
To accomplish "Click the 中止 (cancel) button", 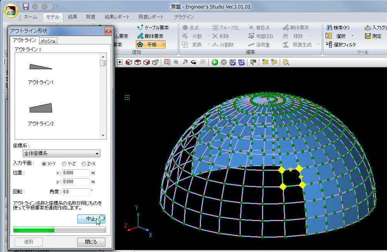I will point(91,219).
